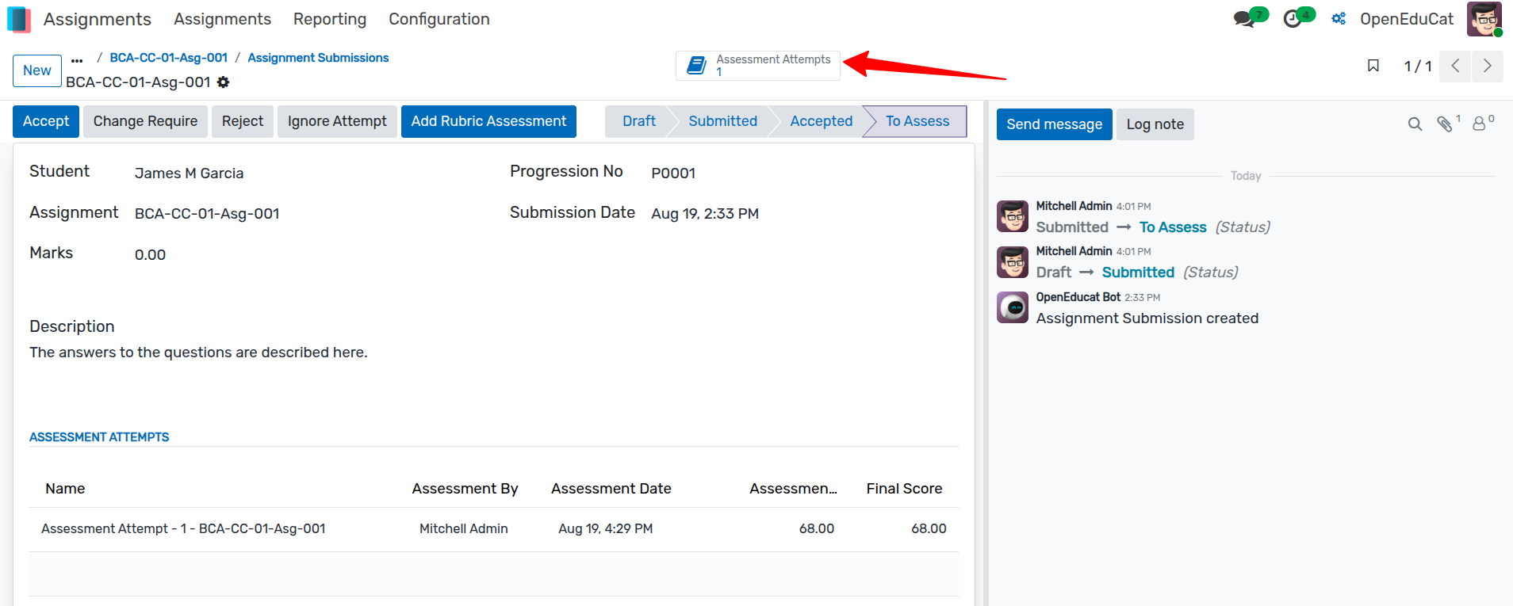Screen dimensions: 1513x606
Task: Go to the next record arrow
Action: [1488, 66]
